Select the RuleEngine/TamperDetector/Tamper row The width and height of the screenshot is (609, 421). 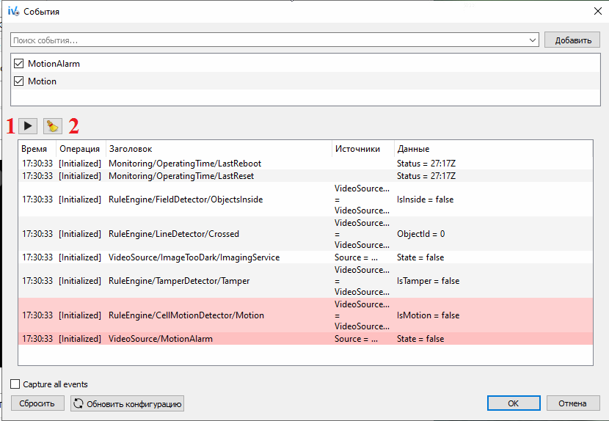(306, 281)
